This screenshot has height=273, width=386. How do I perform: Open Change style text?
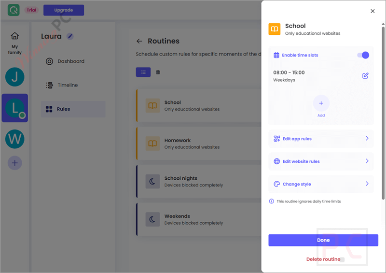pyautogui.click(x=297, y=184)
